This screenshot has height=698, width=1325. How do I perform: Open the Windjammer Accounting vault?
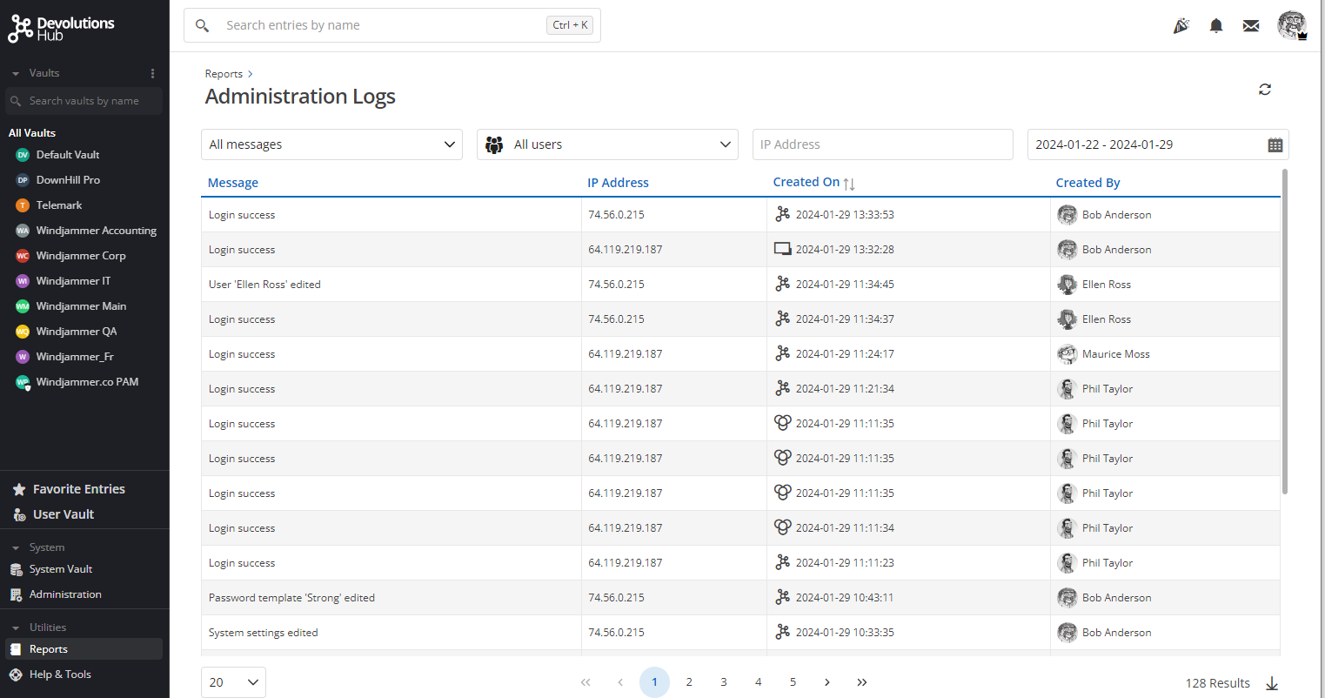pos(97,231)
